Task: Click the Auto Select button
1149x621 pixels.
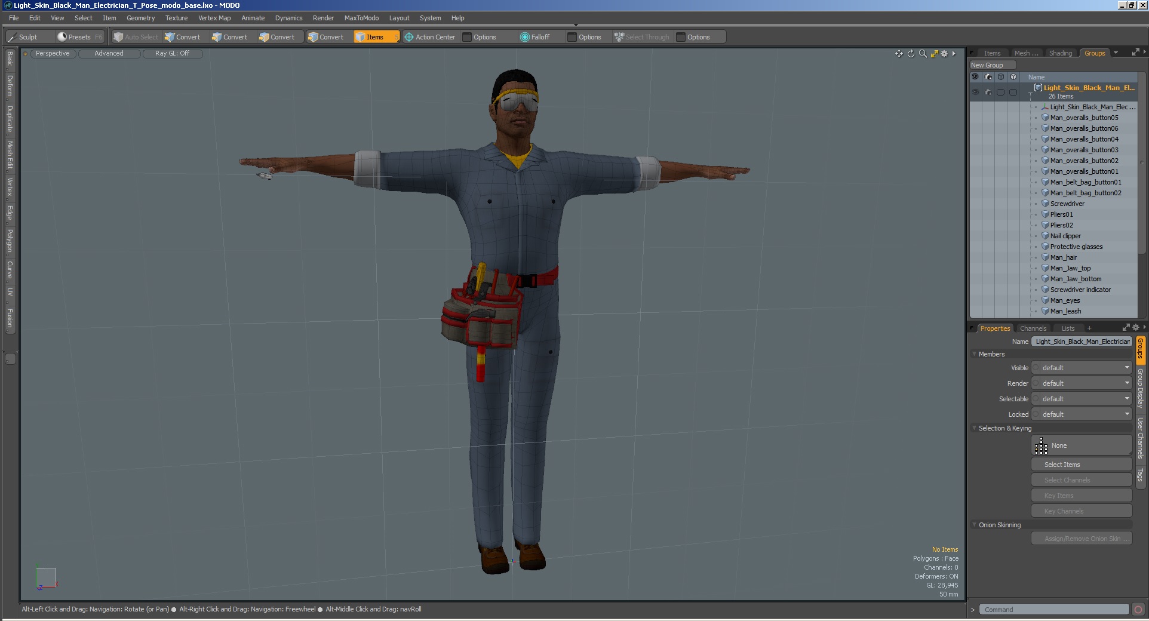Action: click(x=136, y=37)
